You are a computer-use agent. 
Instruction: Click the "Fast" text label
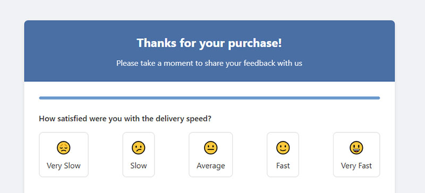(283, 165)
